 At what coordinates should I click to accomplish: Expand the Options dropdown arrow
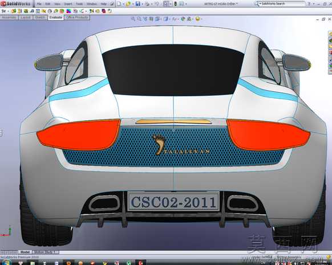point(186,4)
